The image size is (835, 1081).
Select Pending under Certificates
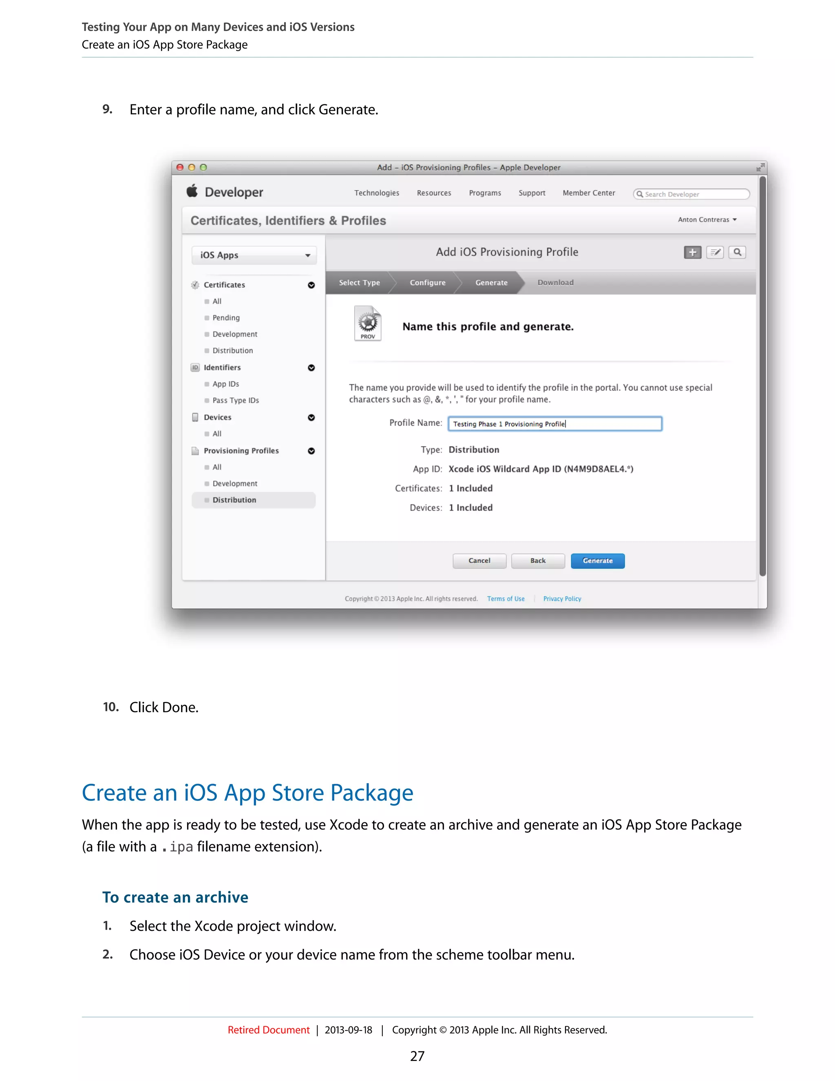click(x=225, y=318)
